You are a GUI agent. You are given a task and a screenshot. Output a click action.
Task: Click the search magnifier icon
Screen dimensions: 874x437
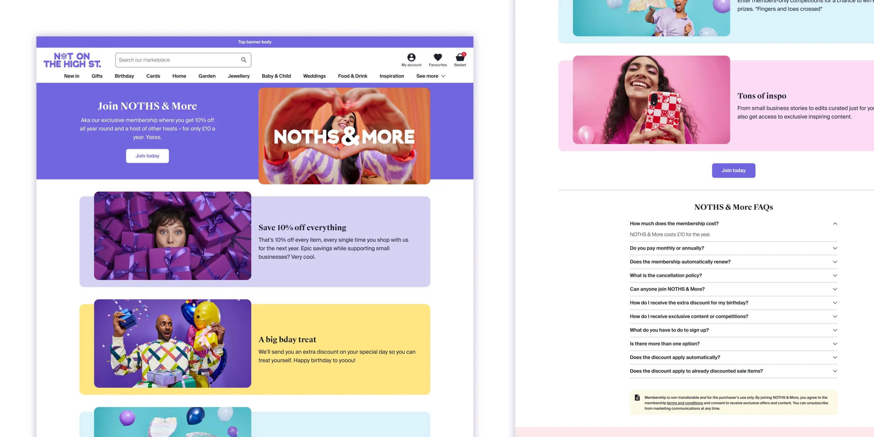click(x=244, y=60)
